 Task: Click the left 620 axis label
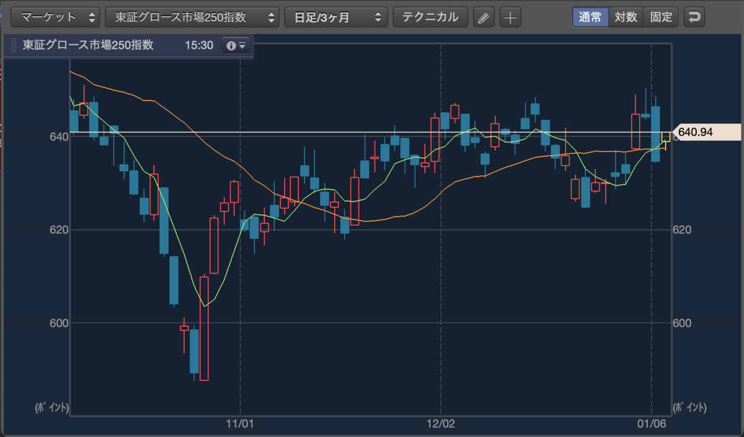tap(58, 230)
